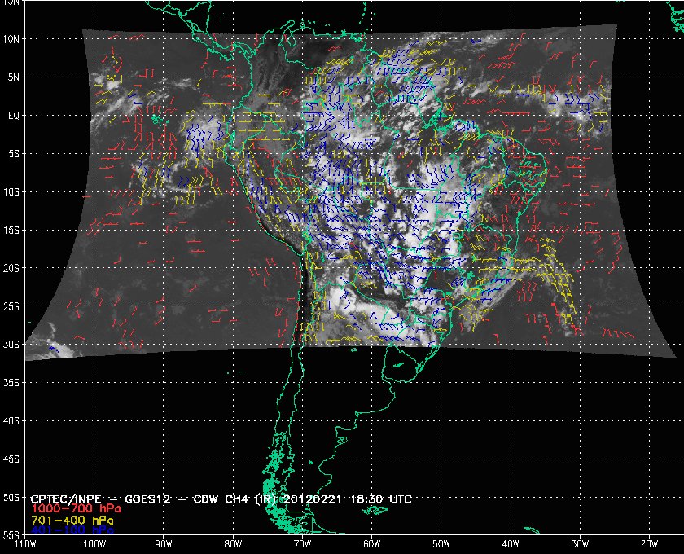Click the 100W longitude label

[x=94, y=544]
